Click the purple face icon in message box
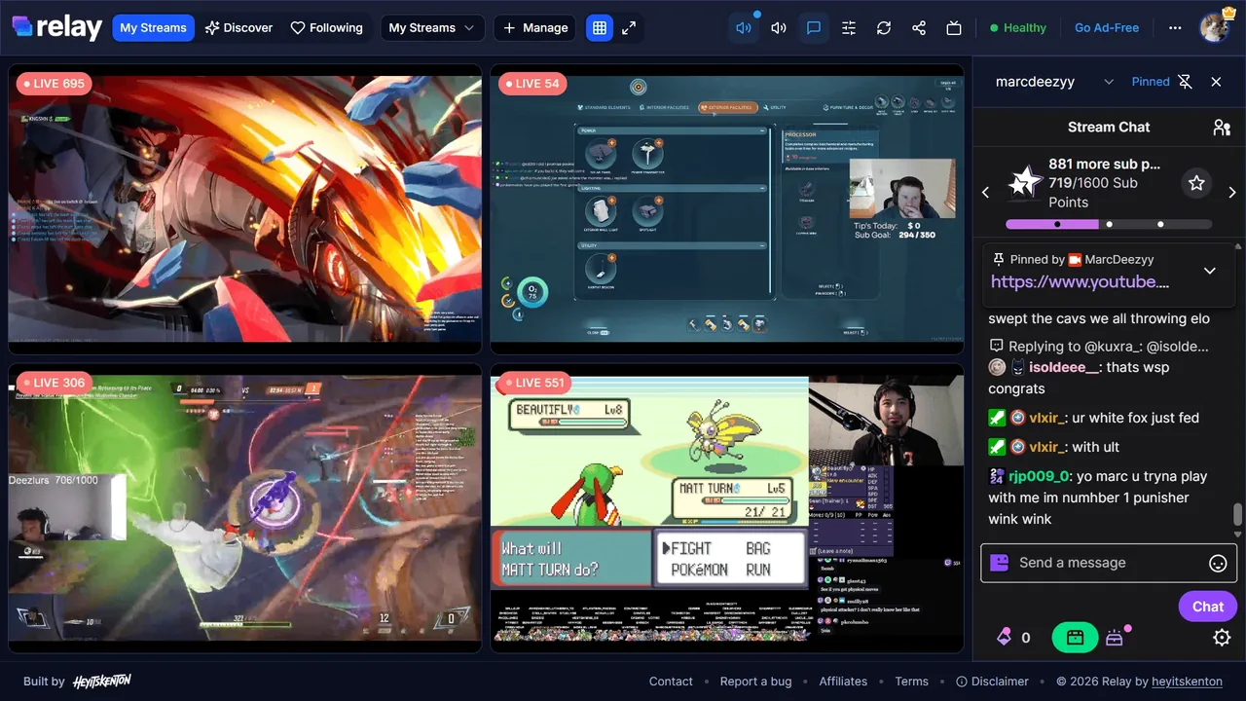Screen dimensions: 1246x701 (999, 563)
